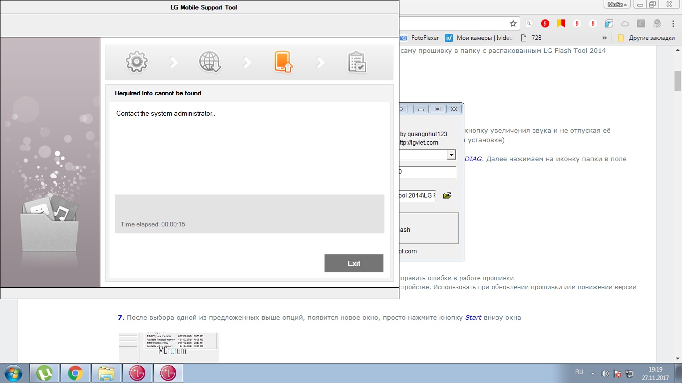This screenshot has height=383, width=682.
Task: Open the Windows Start menu
Action: pyautogui.click(x=13, y=373)
